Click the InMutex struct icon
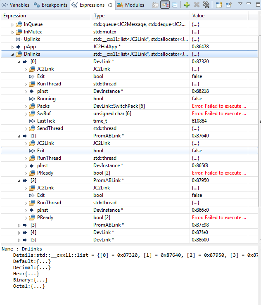Image resolution: width=261 pixels, height=305 pixels. 19,32
